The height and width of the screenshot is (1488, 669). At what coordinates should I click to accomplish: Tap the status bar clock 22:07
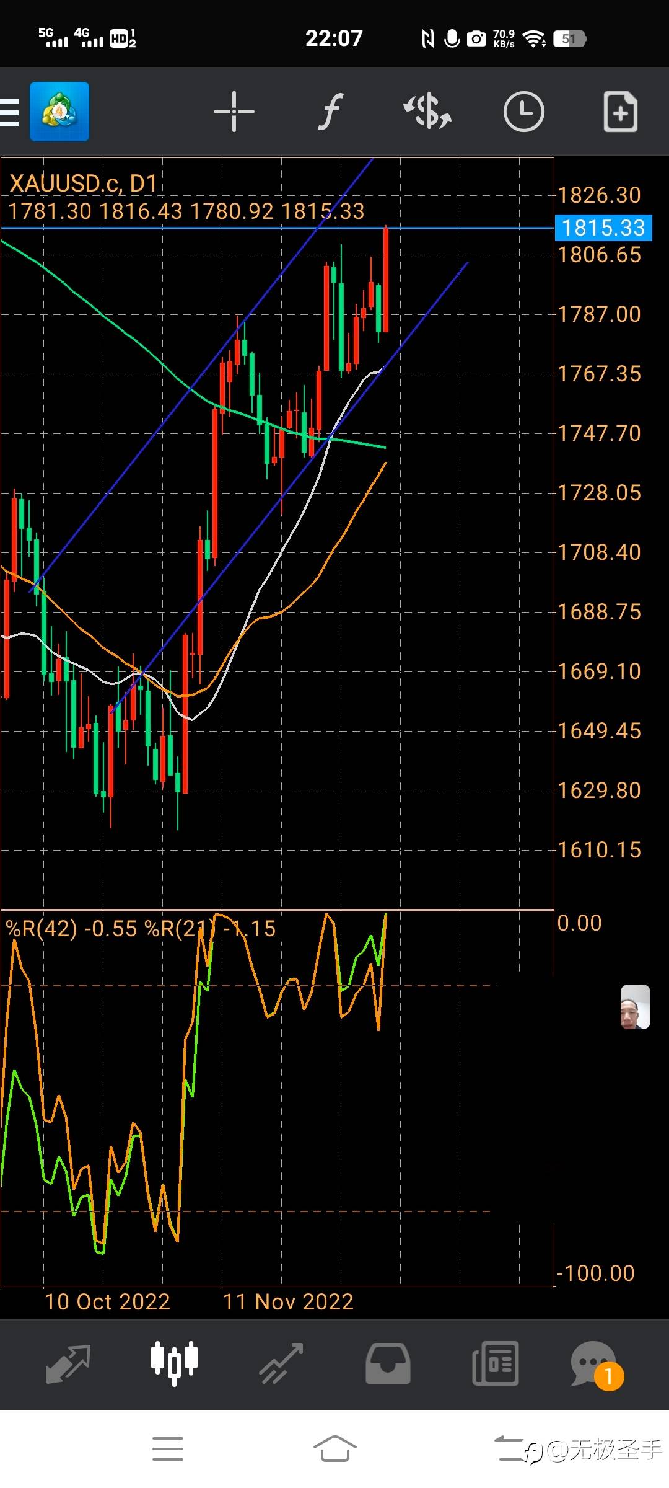pyautogui.click(x=334, y=38)
